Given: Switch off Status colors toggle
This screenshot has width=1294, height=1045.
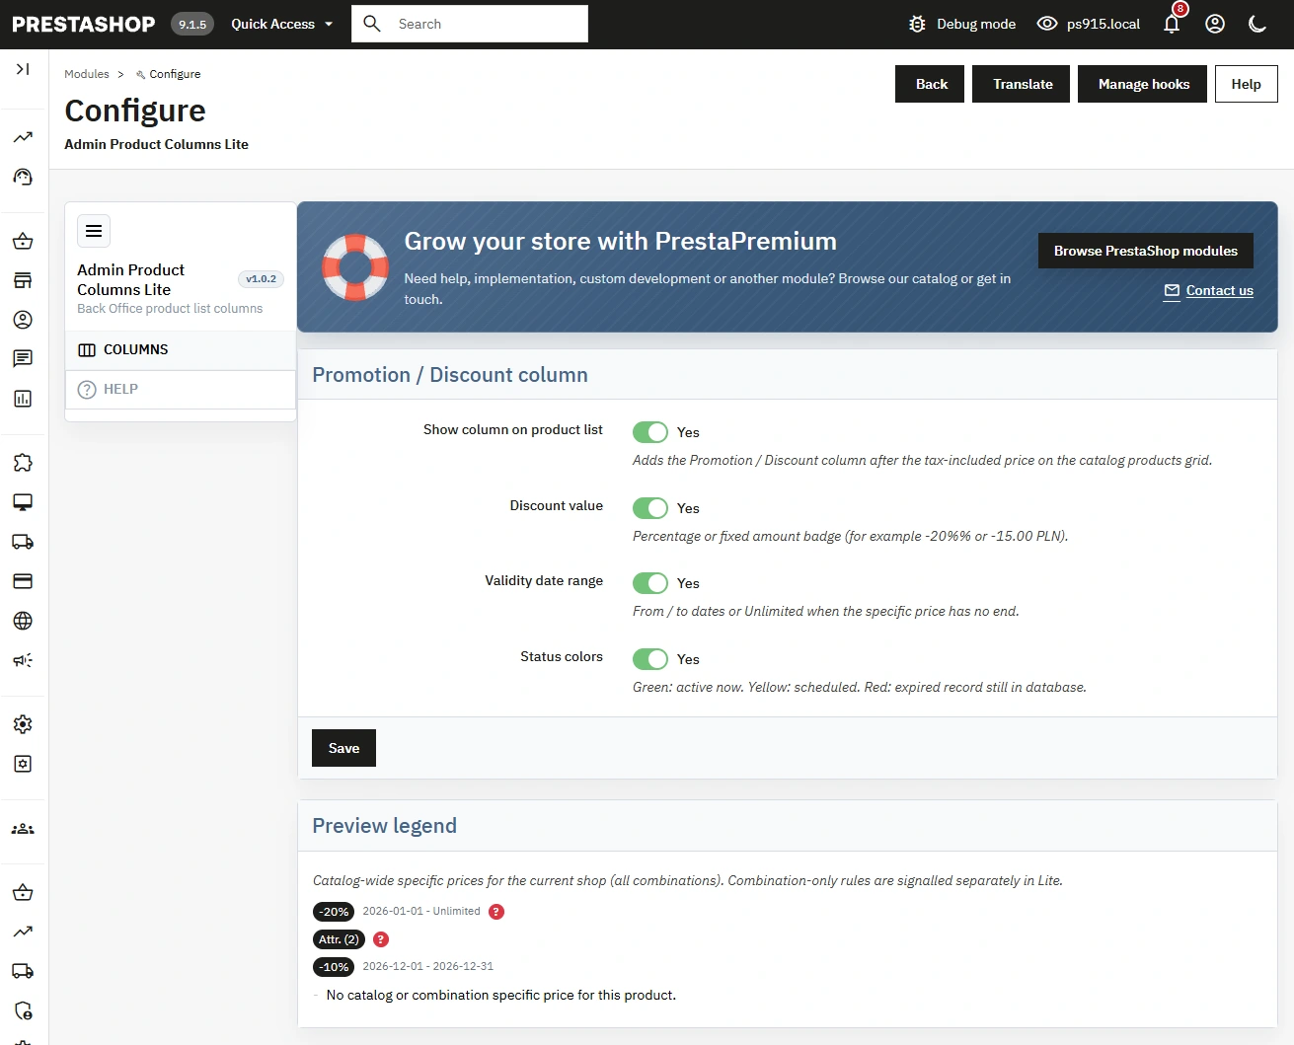Looking at the screenshot, I should (650, 659).
